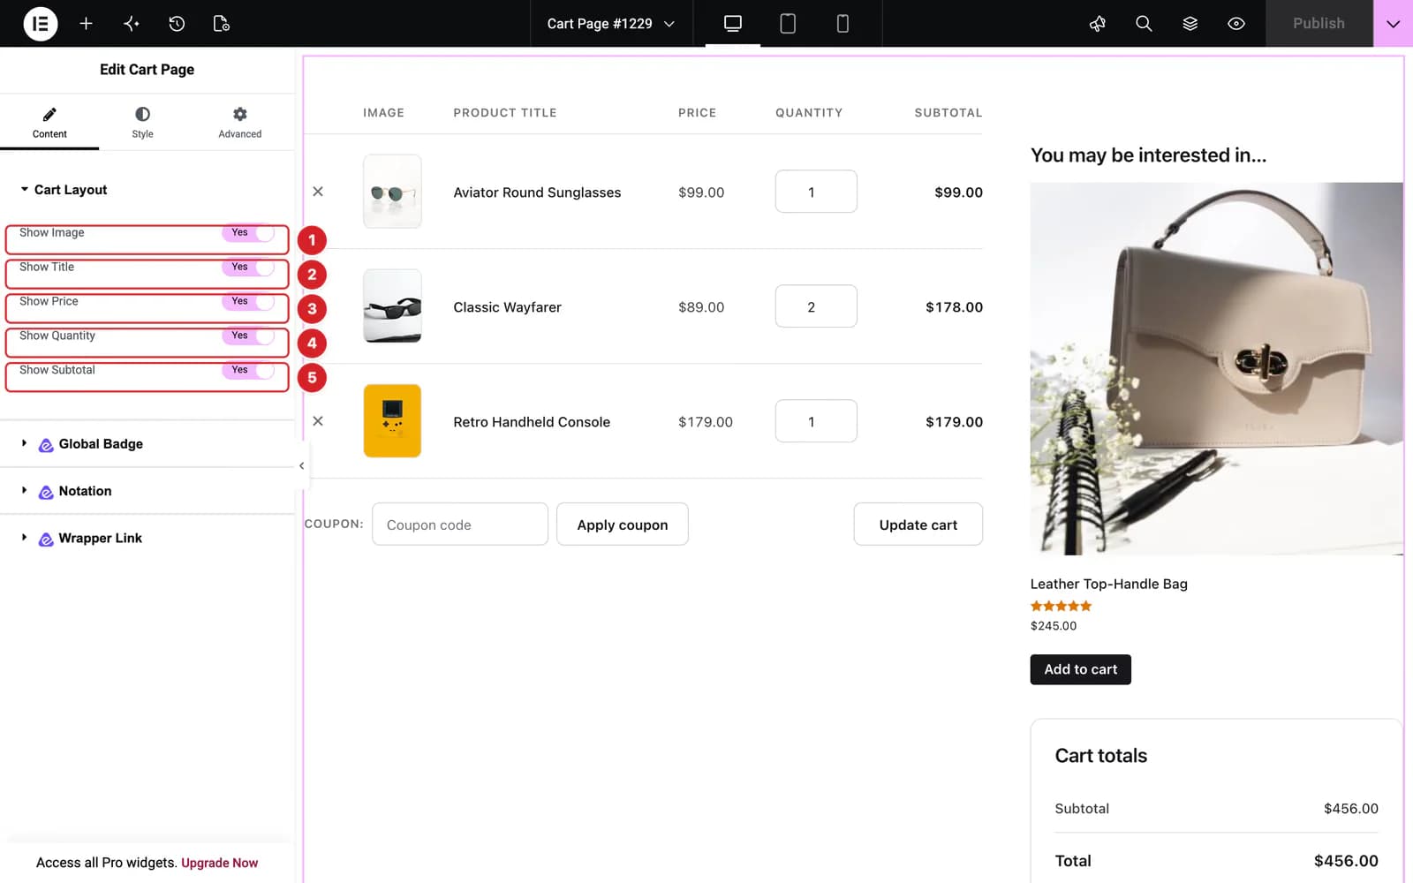Open the AI sparkle tool
Viewport: 1413px width, 883px height.
click(132, 24)
